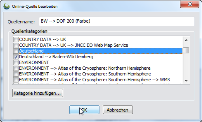
Task: Confirm with the OK button
Action: [84, 110]
